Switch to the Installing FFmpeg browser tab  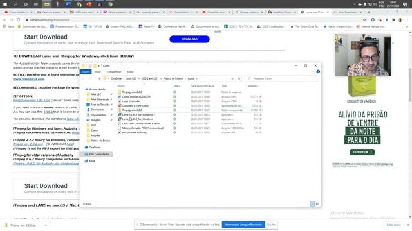[x=282, y=12]
